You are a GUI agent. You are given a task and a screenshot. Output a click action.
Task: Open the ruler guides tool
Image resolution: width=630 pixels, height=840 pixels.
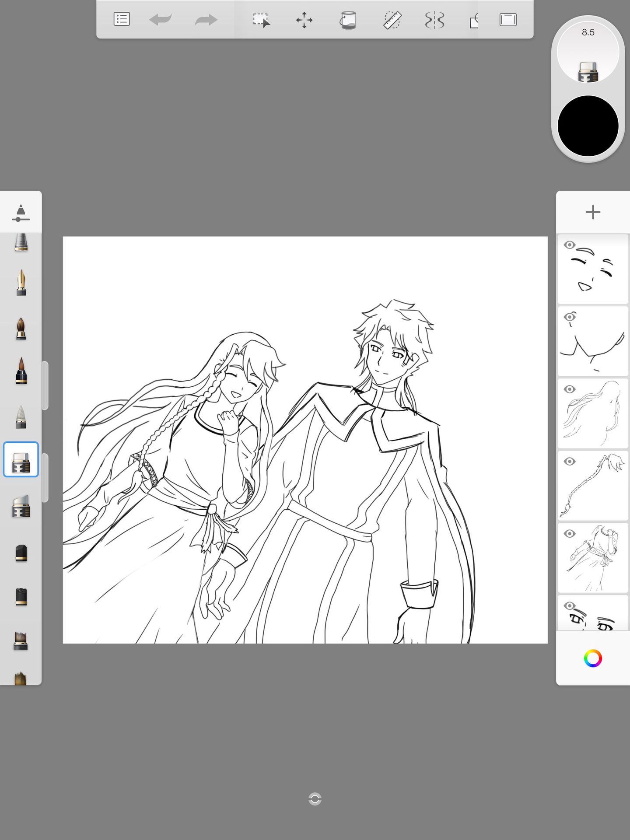pos(392,20)
